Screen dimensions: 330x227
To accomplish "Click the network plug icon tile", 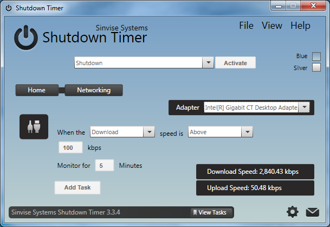I will [34, 127].
